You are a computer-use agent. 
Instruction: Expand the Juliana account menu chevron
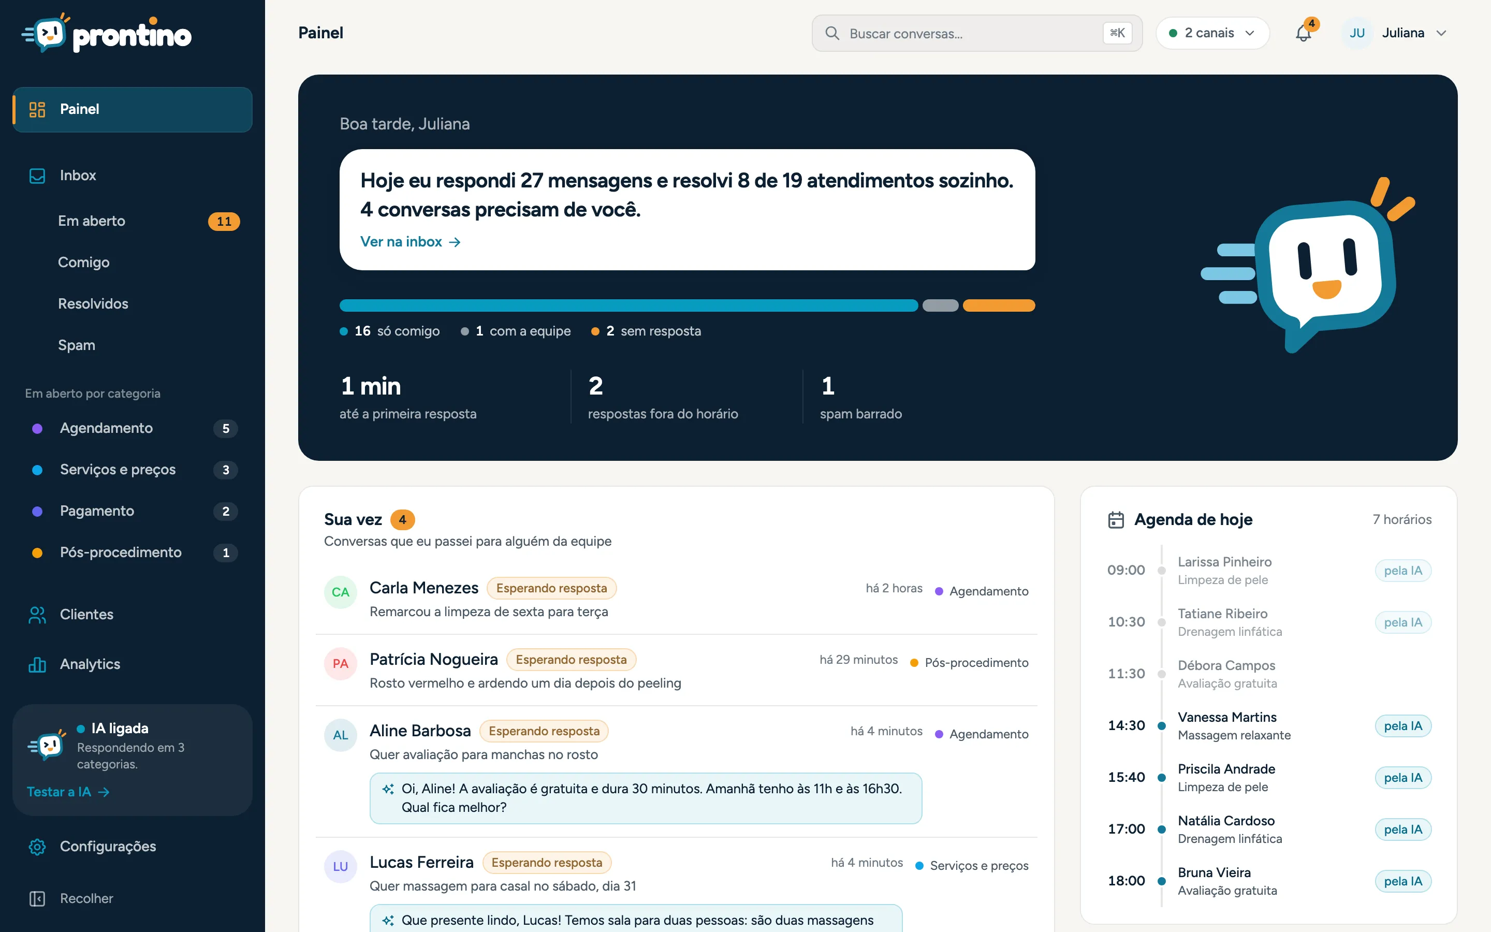(1441, 33)
